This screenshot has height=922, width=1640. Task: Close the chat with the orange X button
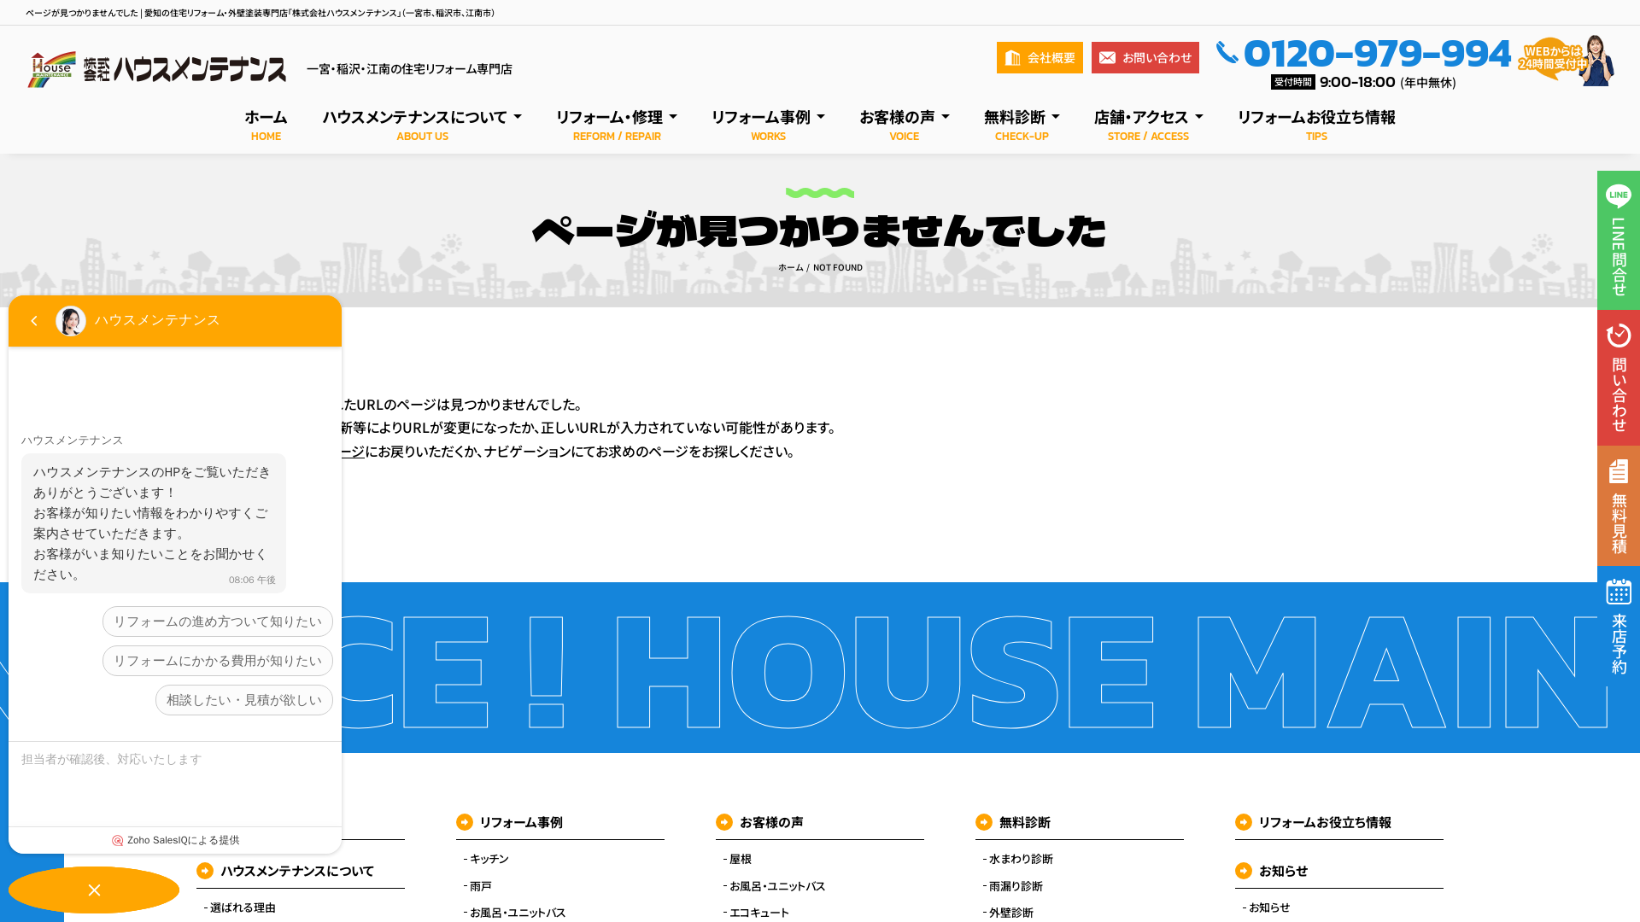point(94,890)
